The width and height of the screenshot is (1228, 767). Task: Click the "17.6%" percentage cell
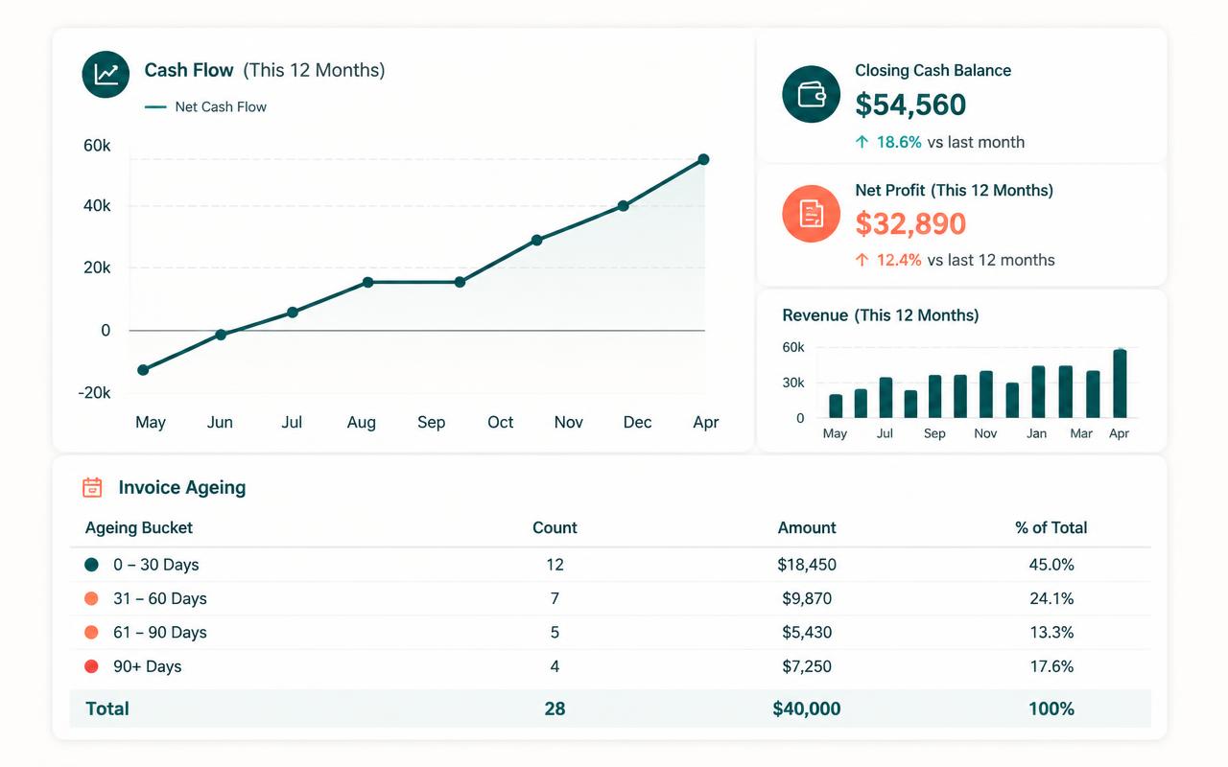coord(1051,666)
